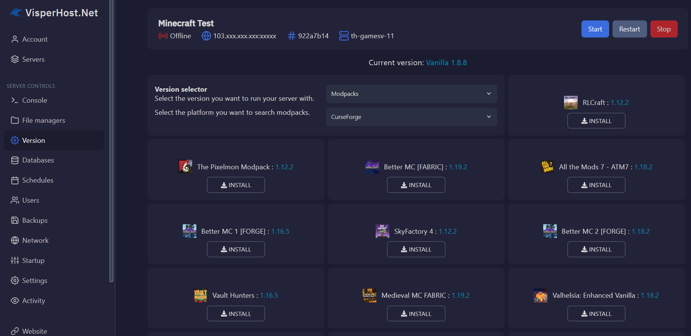Install SkyFactory 4

click(416, 249)
